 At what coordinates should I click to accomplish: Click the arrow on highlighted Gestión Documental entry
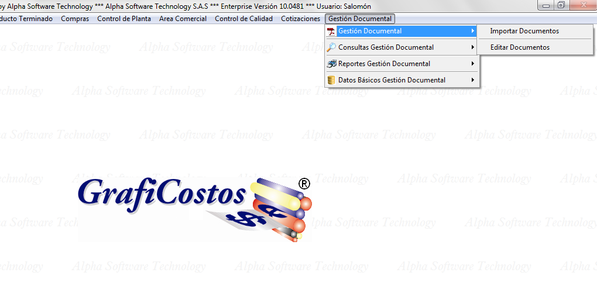click(473, 31)
